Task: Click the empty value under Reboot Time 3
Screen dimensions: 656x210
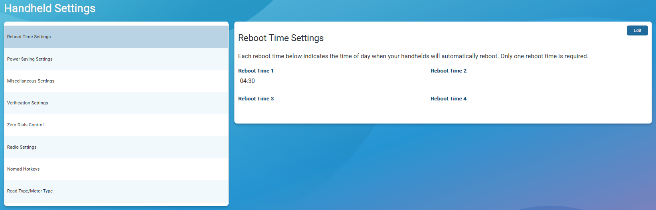Action: 256,109
